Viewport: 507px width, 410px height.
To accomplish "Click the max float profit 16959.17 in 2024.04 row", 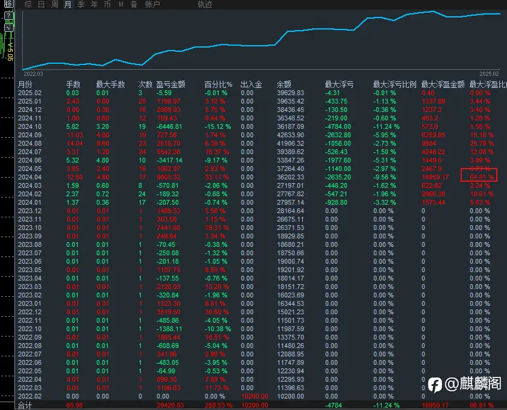I will coord(436,177).
